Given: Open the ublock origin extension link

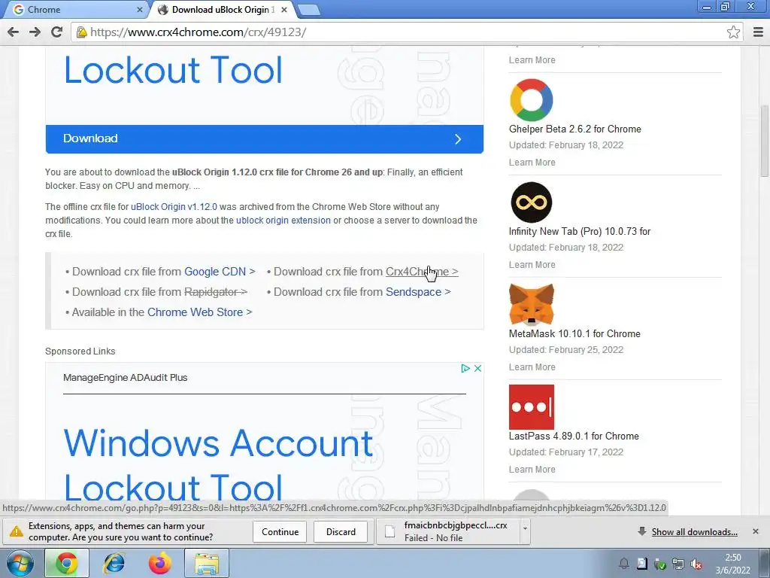Looking at the screenshot, I should (x=283, y=221).
